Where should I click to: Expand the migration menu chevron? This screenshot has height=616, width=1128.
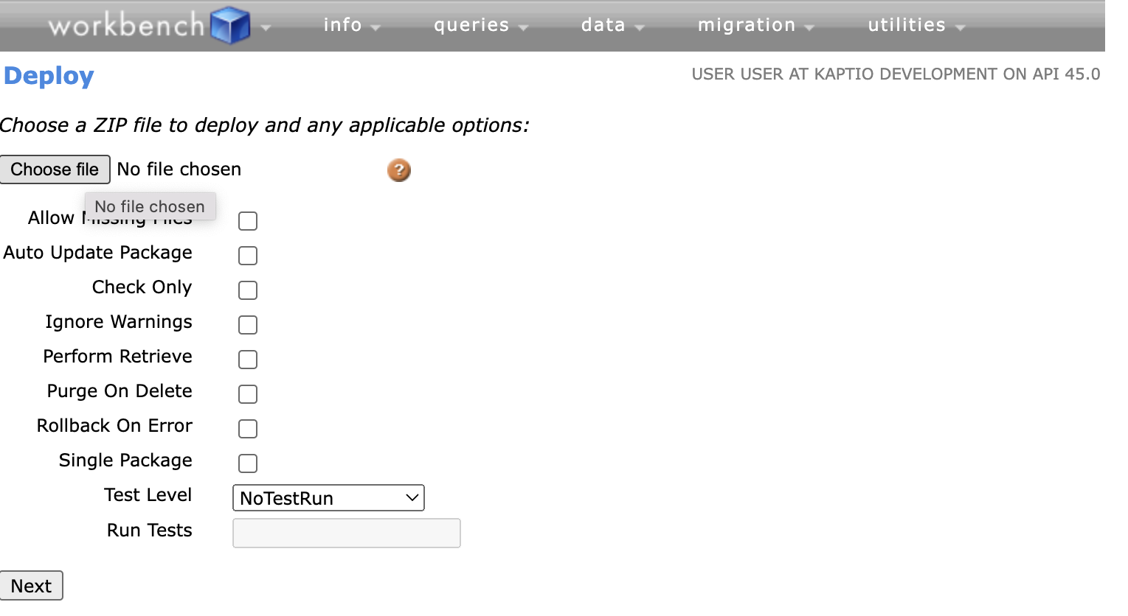point(810,27)
